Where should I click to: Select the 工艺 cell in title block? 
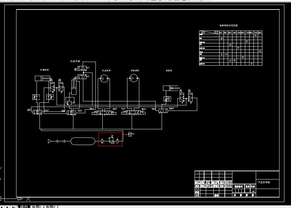click(x=197, y=196)
